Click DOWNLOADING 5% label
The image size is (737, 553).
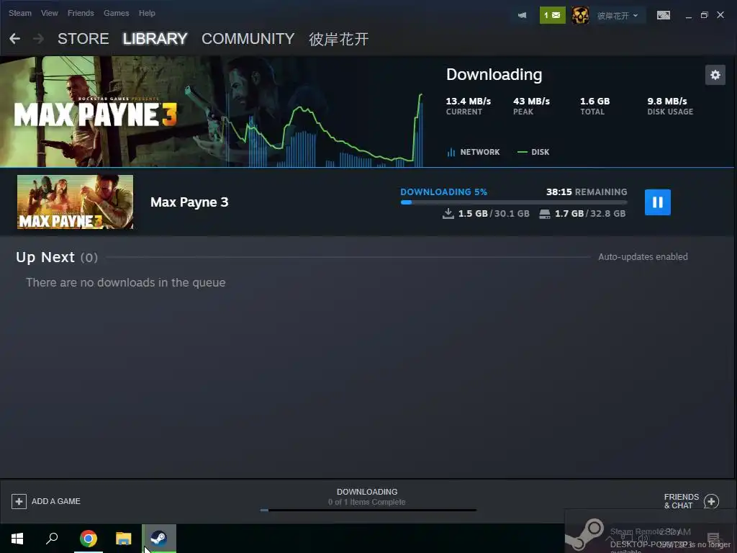point(443,192)
